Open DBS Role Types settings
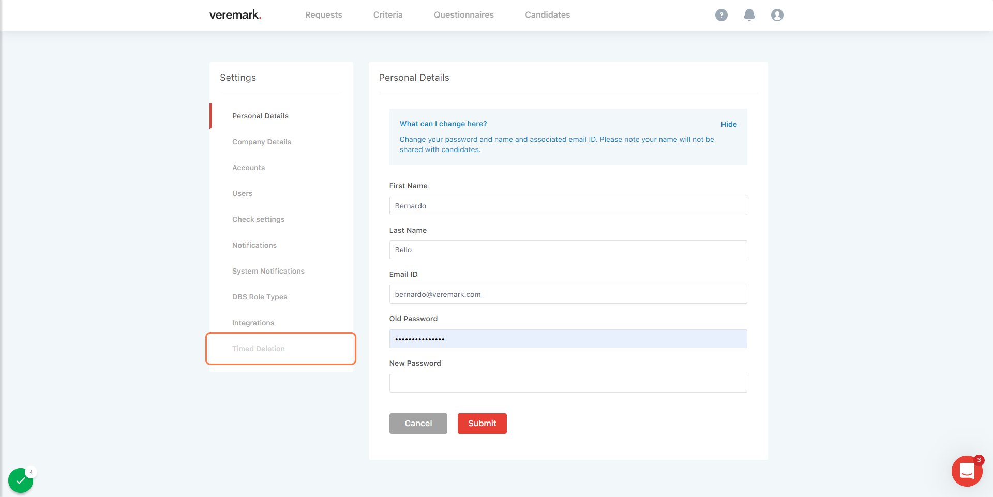The width and height of the screenshot is (993, 497). (x=260, y=297)
